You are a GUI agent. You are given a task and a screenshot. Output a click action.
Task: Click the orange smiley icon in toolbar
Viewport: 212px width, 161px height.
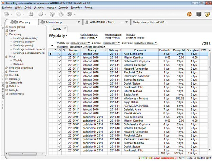(190, 14)
